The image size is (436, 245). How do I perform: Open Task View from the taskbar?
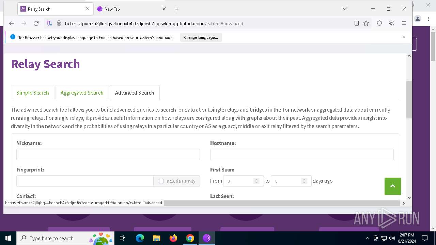point(123,238)
